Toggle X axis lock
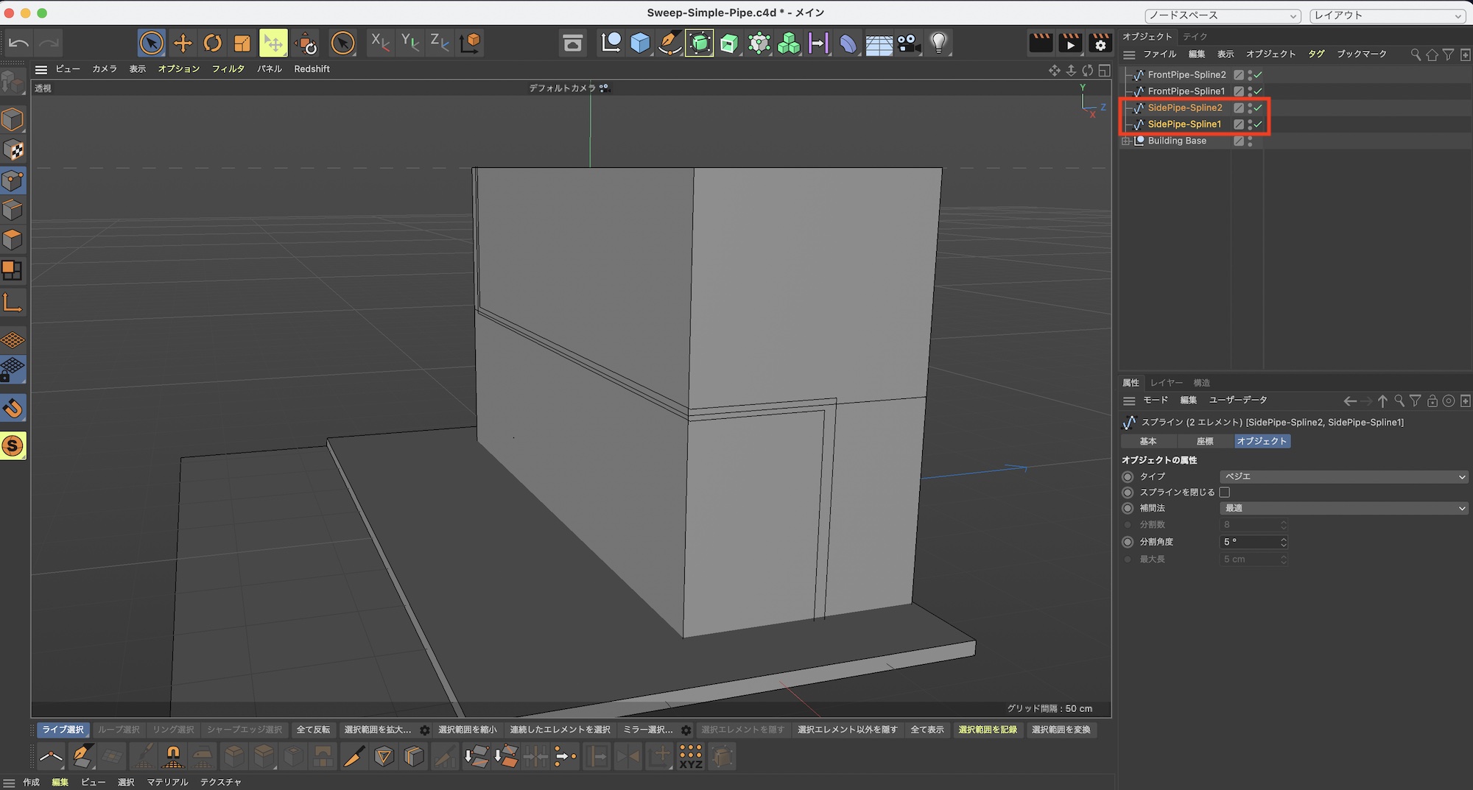The image size is (1473, 790). [x=379, y=43]
